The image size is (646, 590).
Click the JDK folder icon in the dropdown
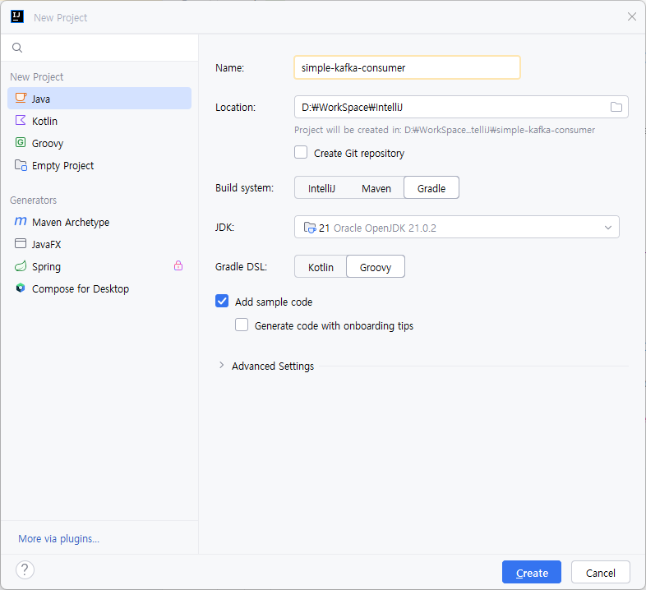point(309,228)
